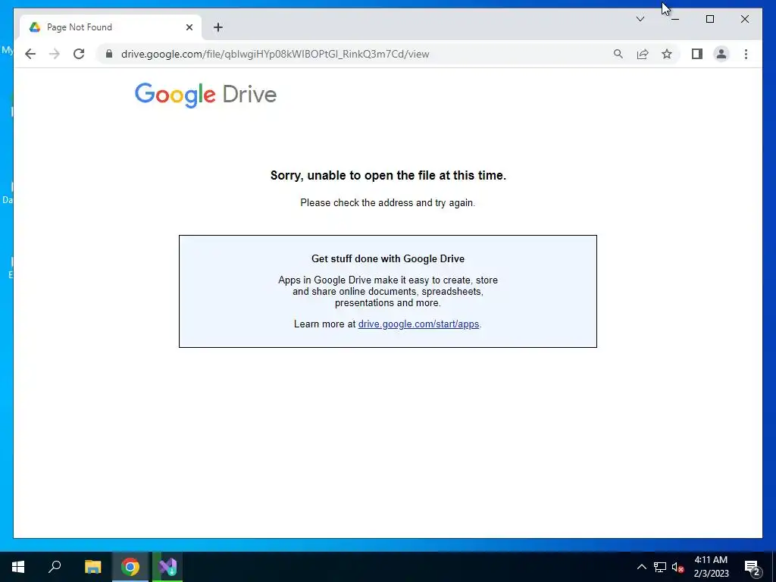Click the grayed-out forward navigation arrow

[x=55, y=54]
